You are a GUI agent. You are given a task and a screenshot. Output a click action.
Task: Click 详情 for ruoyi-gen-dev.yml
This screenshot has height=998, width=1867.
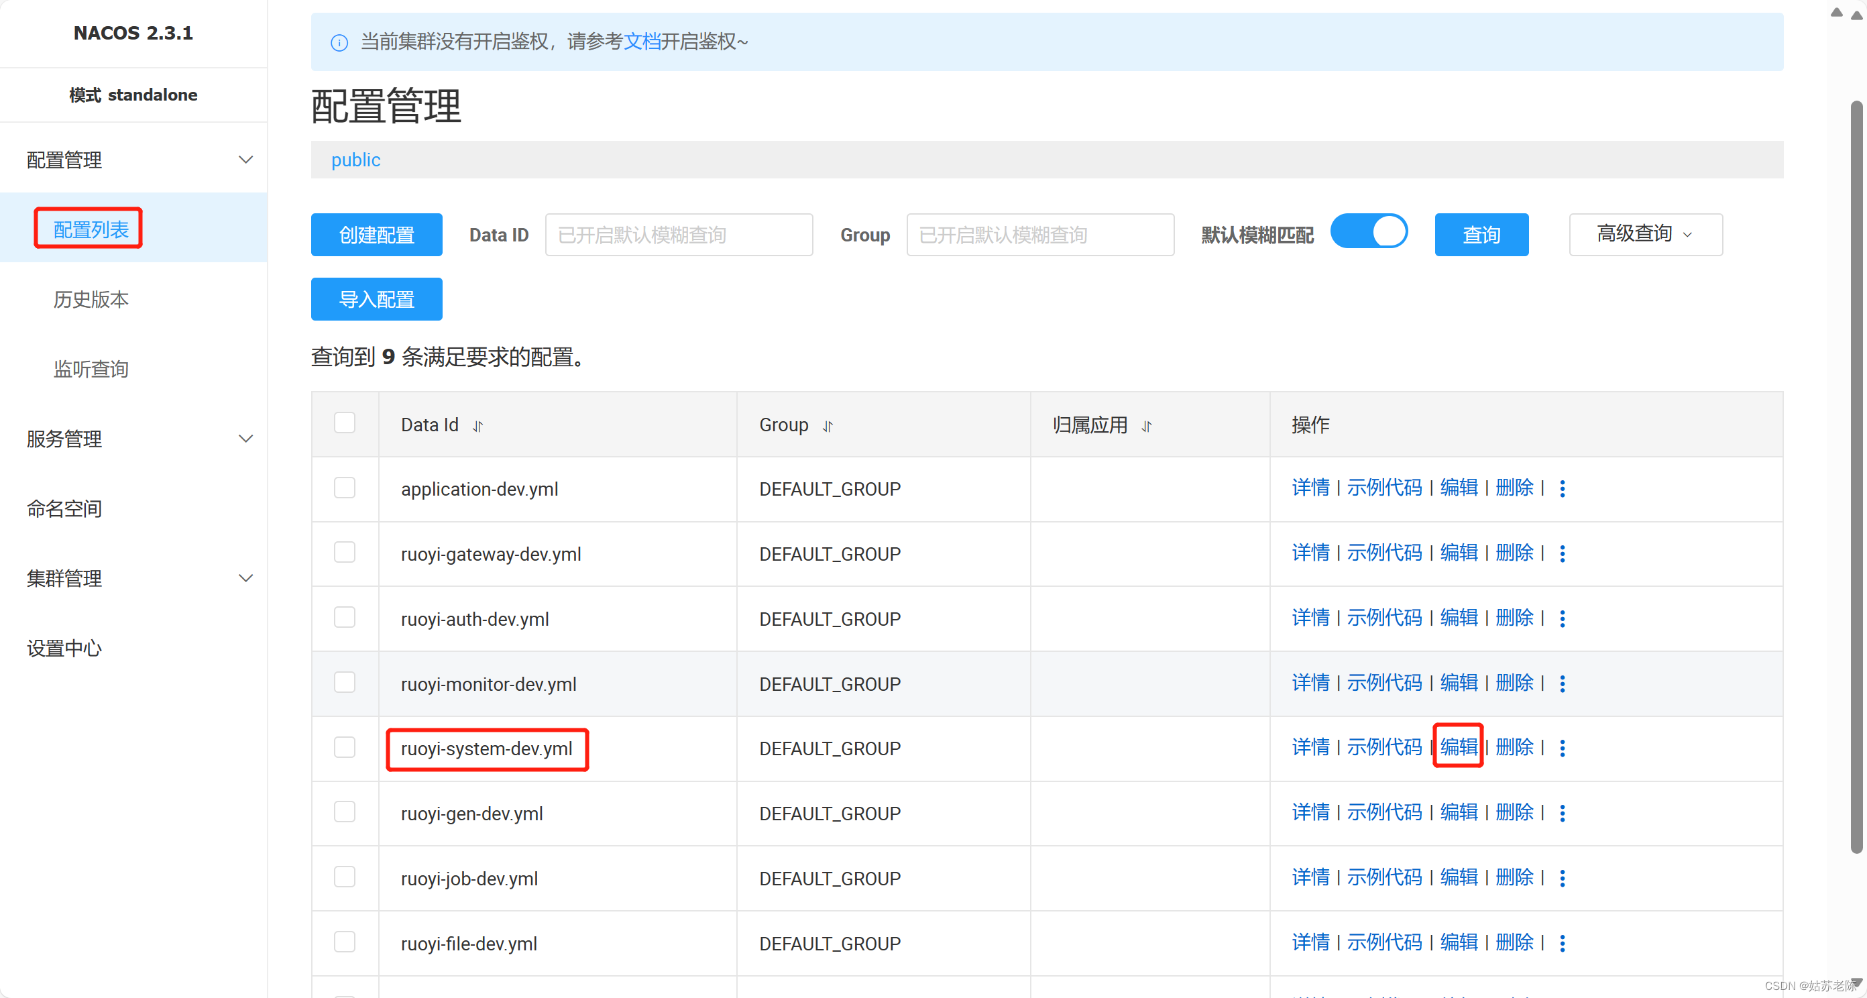click(x=1310, y=812)
